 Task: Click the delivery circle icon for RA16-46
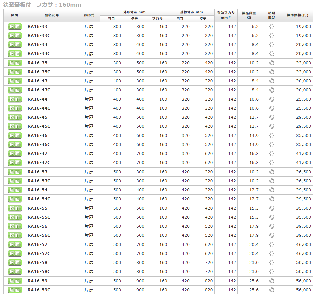click(272, 136)
